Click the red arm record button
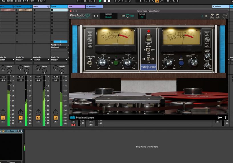Screen dimensions: 233x163 (73, 125)
